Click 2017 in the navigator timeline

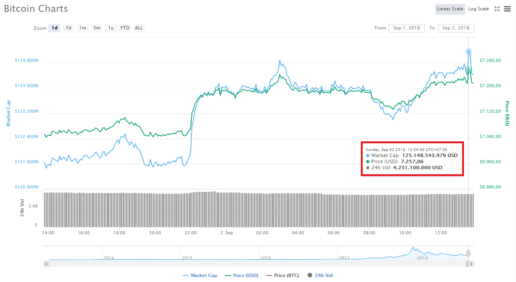click(x=344, y=258)
